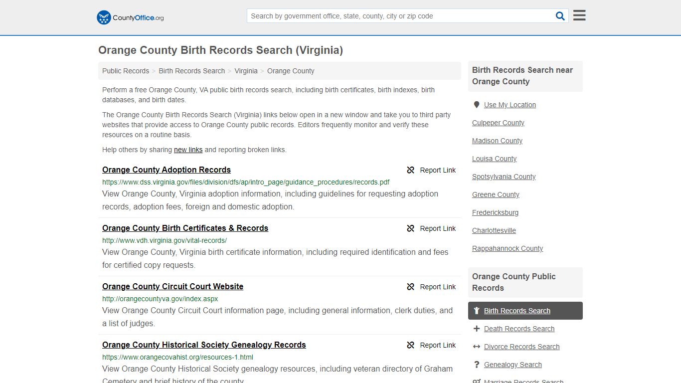
Task: Open Orange County Circuit Court Website
Action: click(172, 286)
